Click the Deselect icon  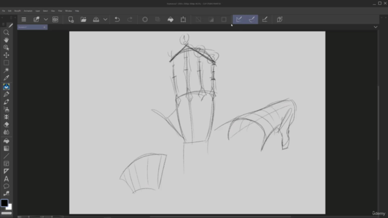[x=198, y=19]
